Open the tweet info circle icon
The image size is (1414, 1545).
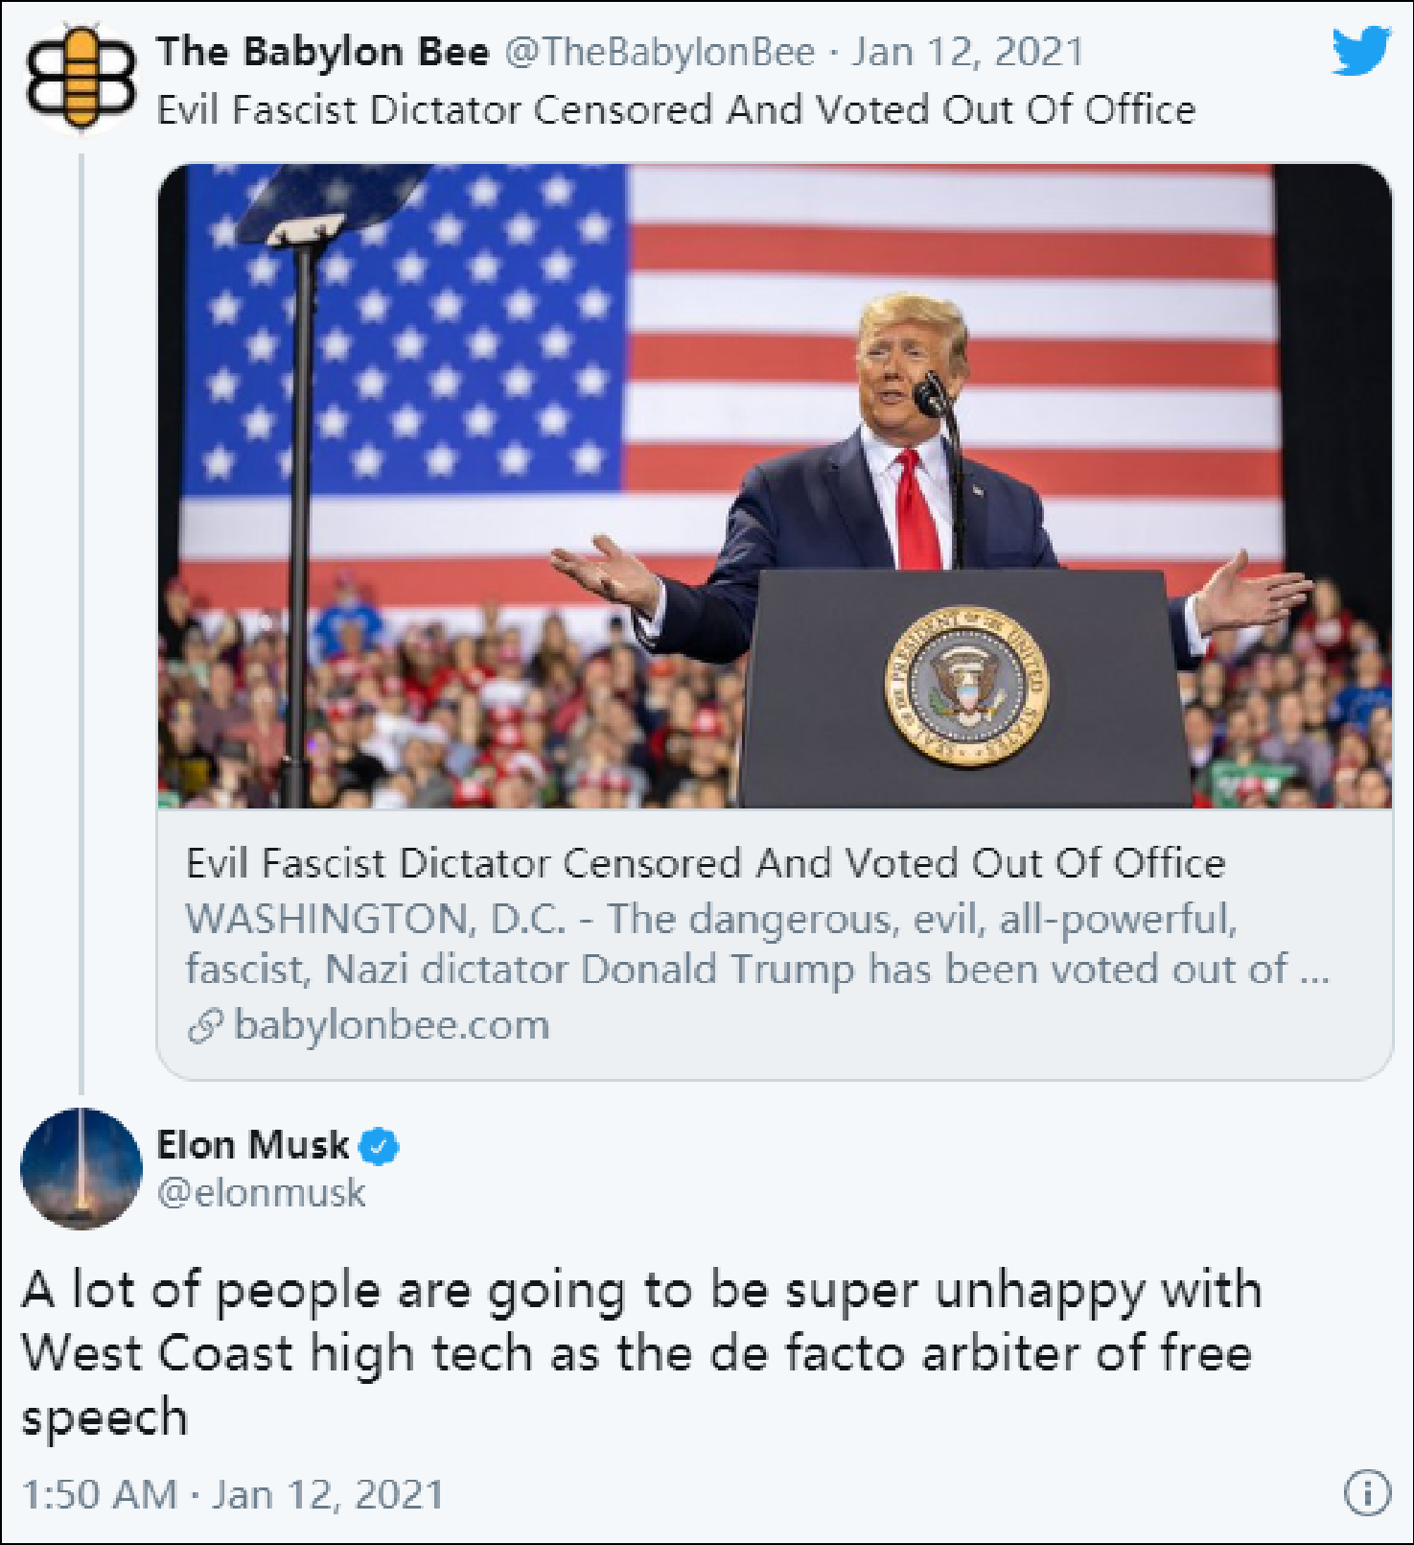tap(1366, 1492)
